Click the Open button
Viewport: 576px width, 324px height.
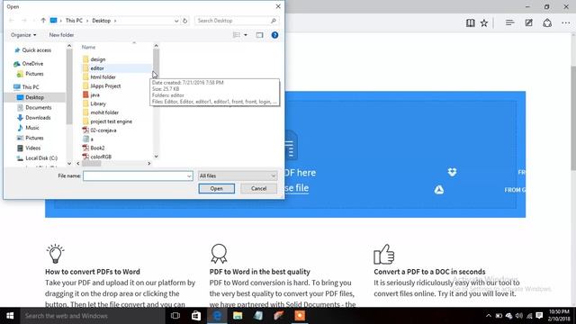216,188
